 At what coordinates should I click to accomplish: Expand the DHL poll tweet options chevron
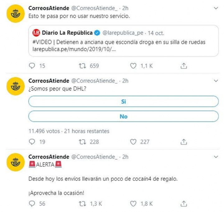(216, 81)
